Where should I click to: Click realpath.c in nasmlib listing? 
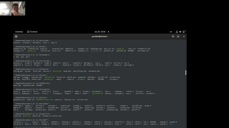click(119, 94)
